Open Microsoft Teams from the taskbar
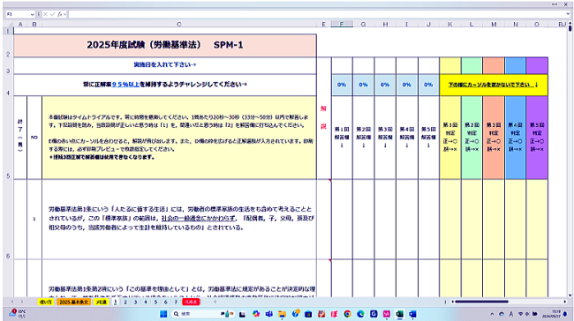This screenshot has height=321, width=574. tap(269, 314)
